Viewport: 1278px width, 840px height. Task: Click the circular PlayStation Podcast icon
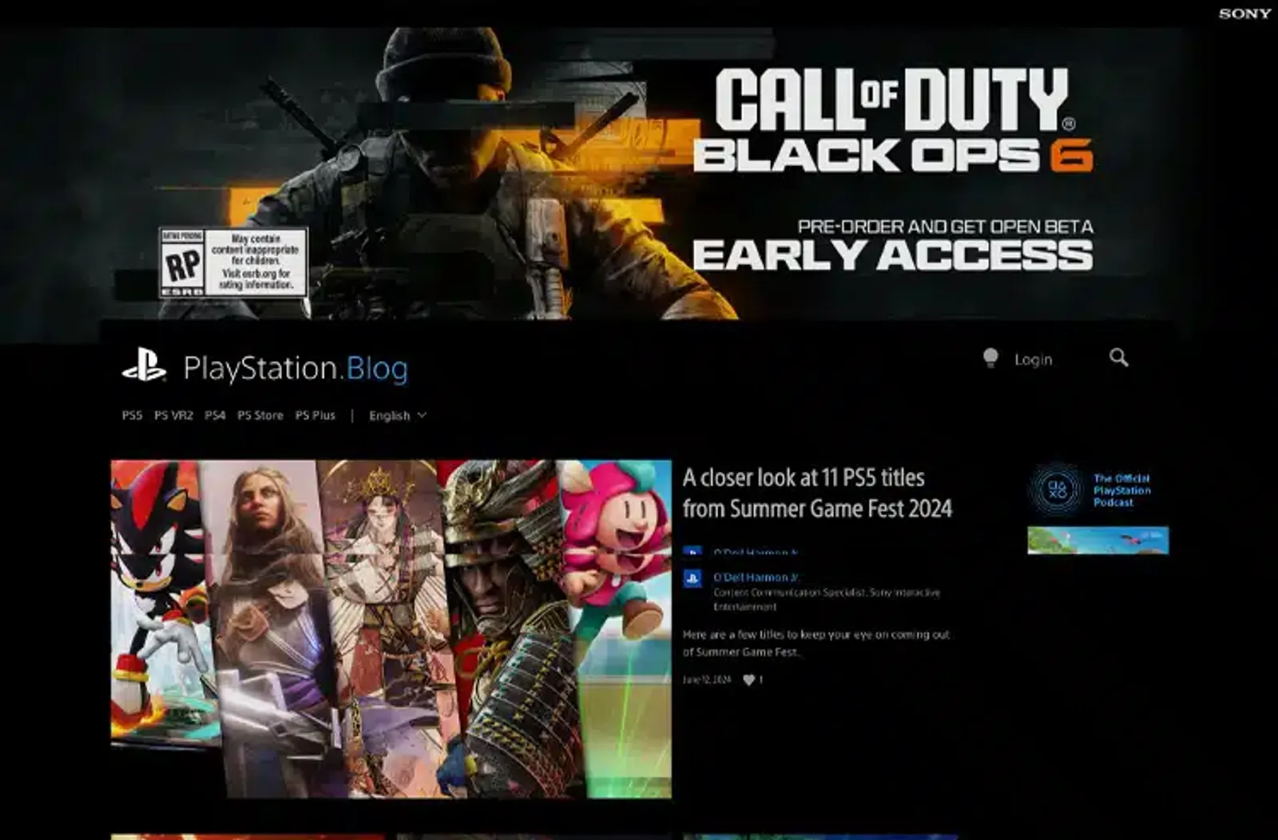[1057, 488]
